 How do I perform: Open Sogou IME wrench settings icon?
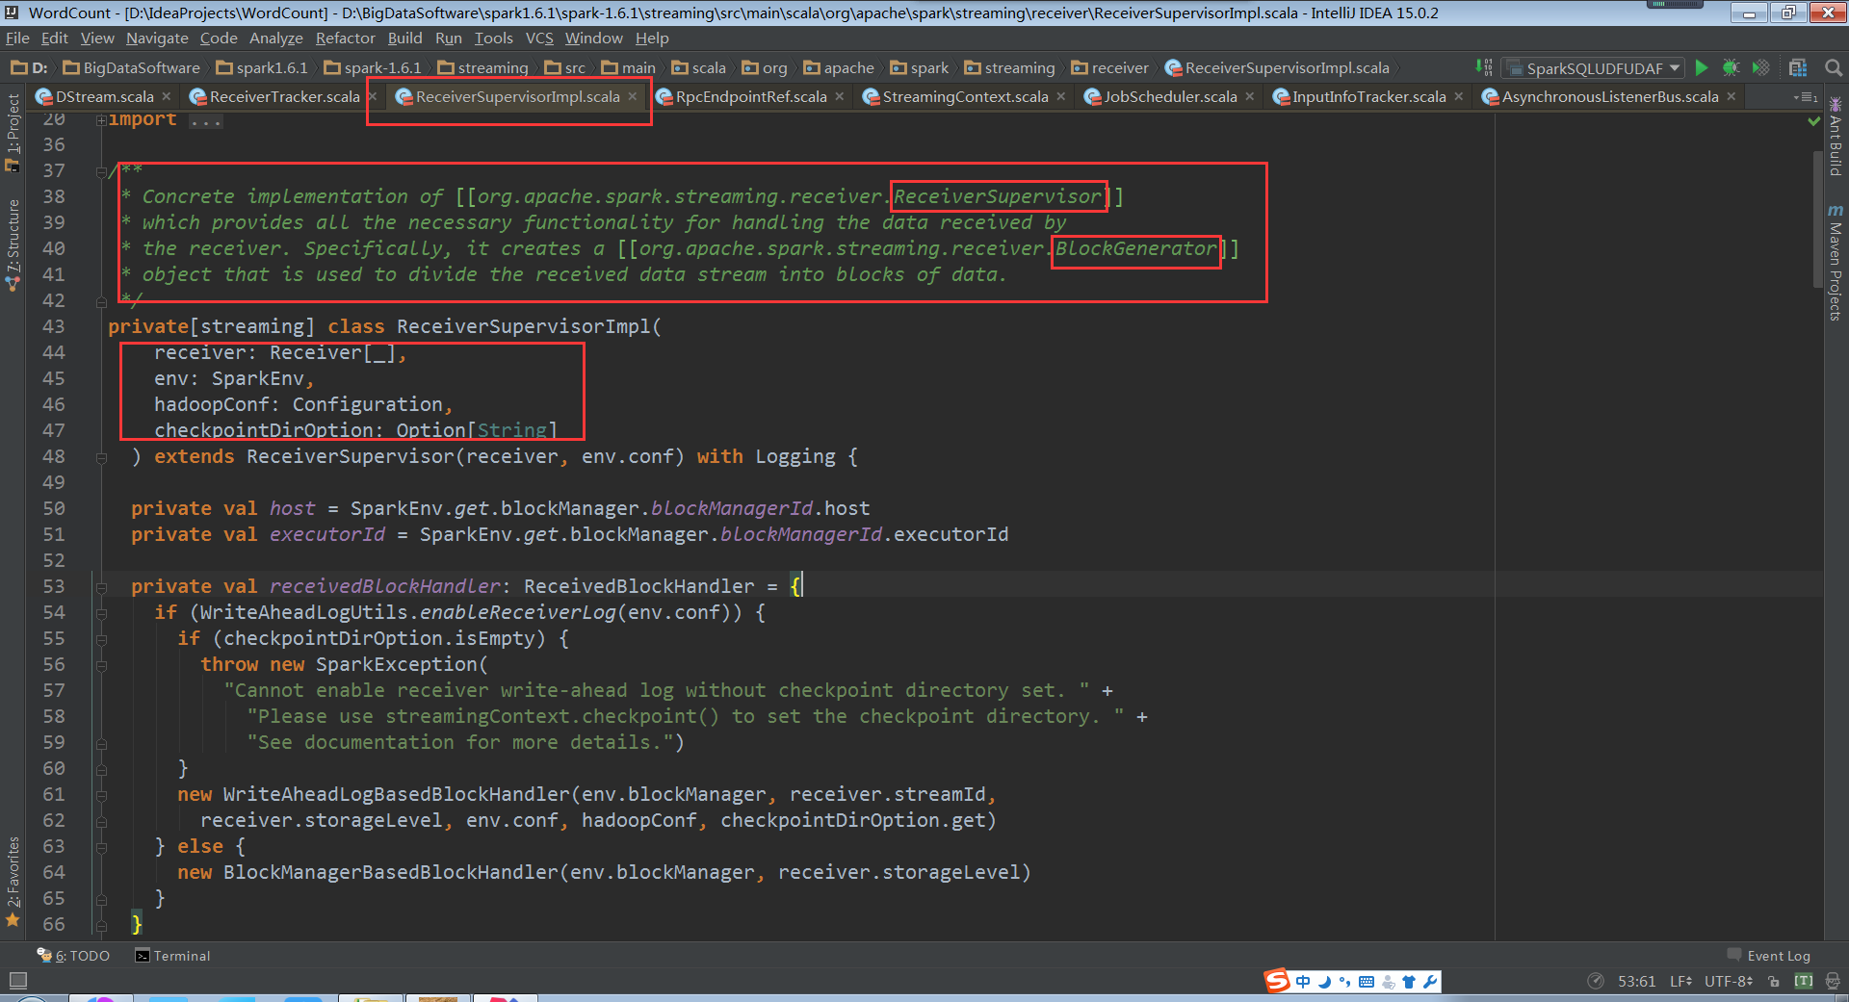(x=1430, y=982)
